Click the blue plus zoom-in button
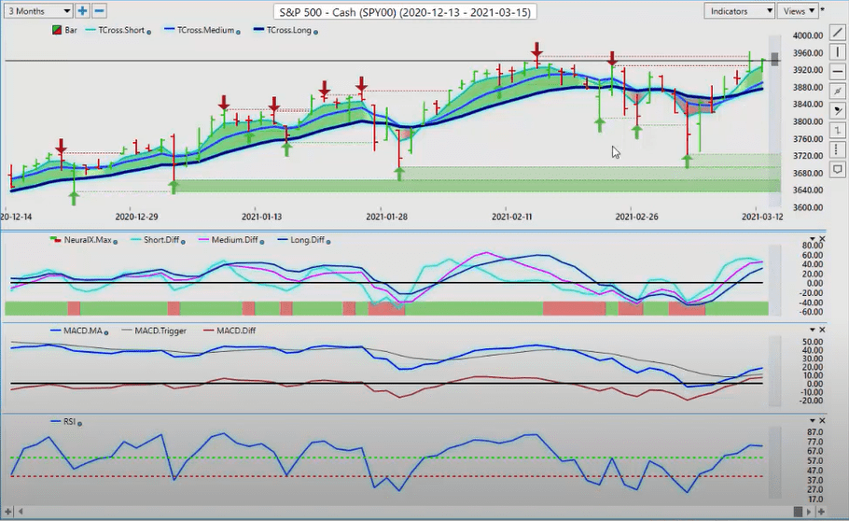Image resolution: width=849 pixels, height=521 pixels. point(82,10)
